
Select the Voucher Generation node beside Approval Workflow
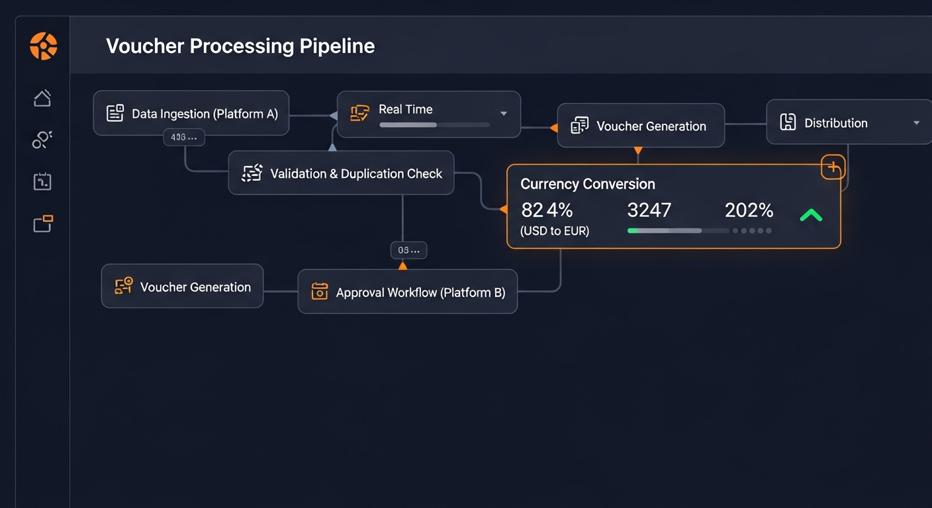point(182,286)
